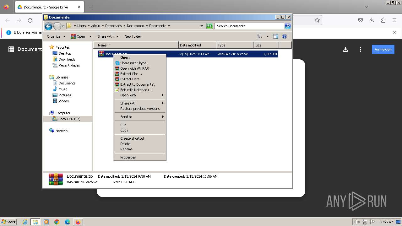Image resolution: width=402 pixels, height=226 pixels.
Task: Expand the context menu Share with submenu
Action: [140, 103]
